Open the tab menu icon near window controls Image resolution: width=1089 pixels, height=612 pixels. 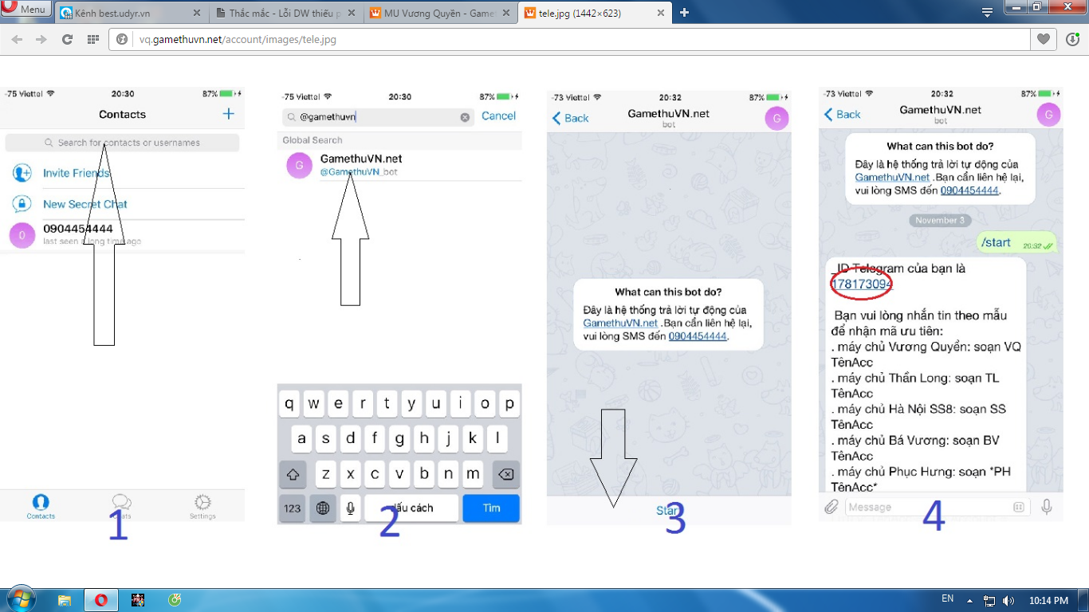click(987, 12)
